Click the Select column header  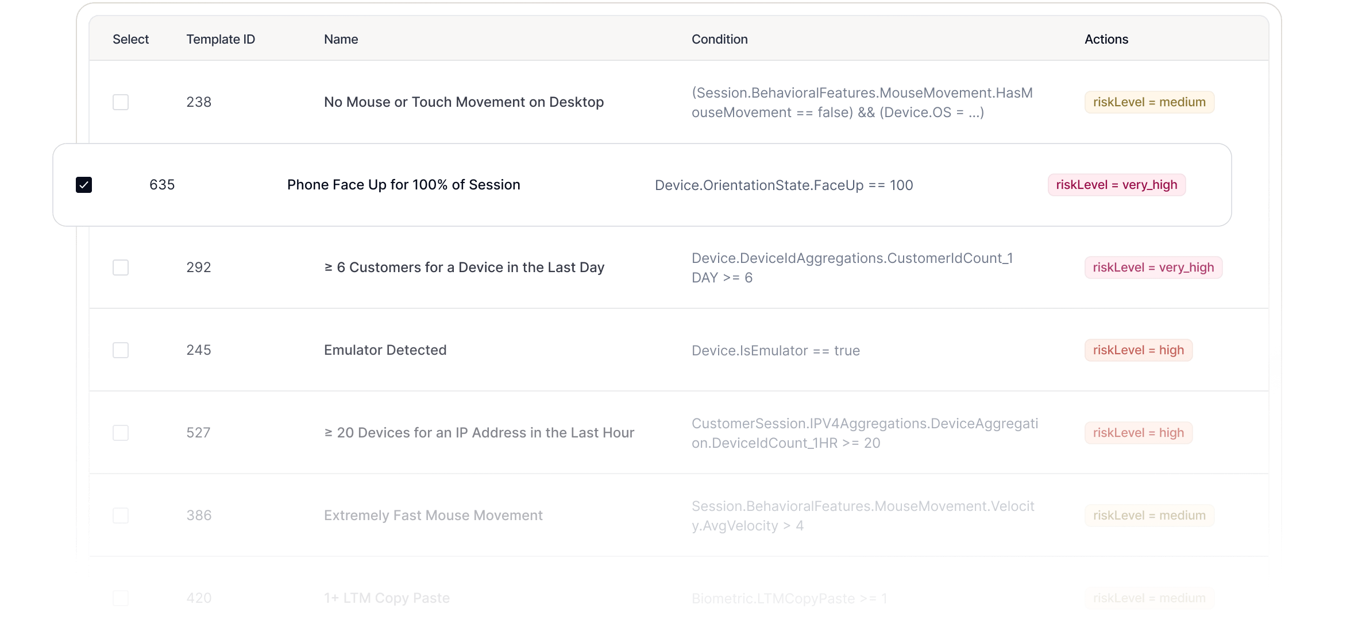tap(130, 39)
